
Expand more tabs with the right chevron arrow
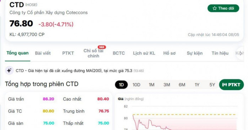point(241,53)
